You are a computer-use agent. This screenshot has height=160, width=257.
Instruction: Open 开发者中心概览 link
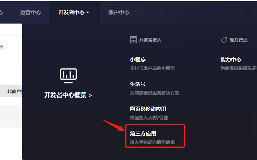68,95
